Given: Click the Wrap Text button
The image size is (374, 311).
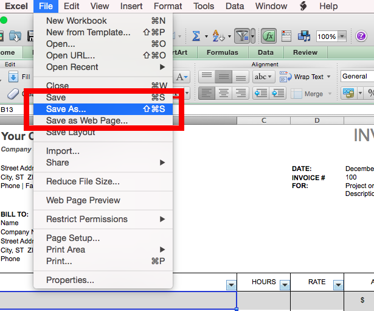Looking at the screenshot, I should pyautogui.click(x=302, y=77).
